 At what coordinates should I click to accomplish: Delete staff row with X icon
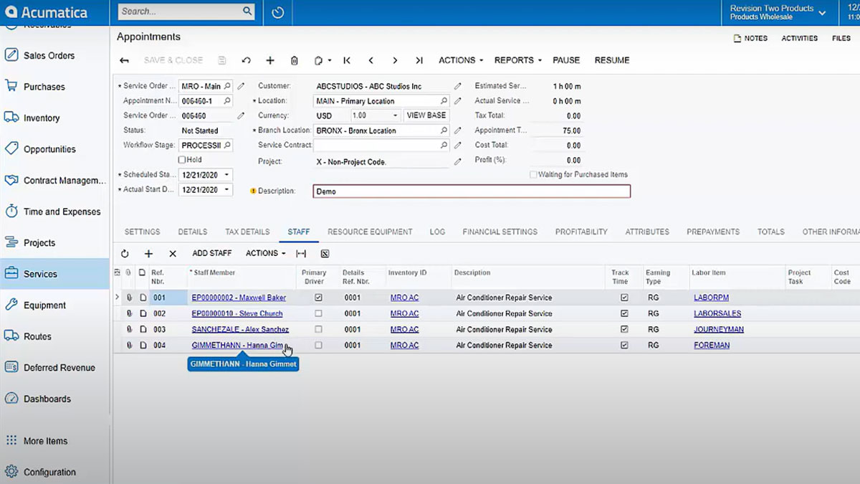[x=173, y=253]
